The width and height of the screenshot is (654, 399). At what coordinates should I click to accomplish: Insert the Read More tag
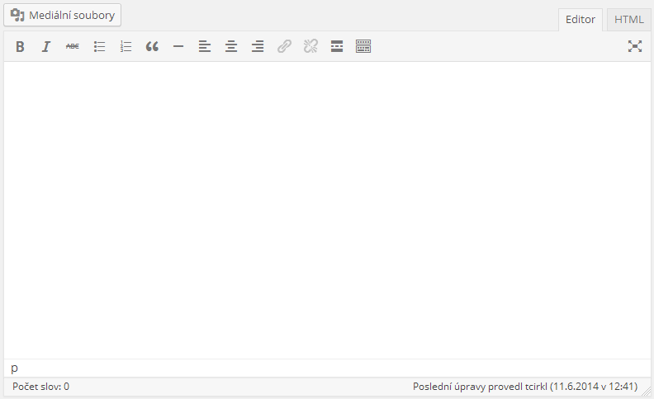[x=337, y=46]
